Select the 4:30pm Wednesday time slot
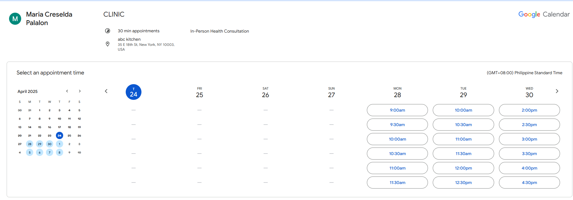 click(529, 183)
